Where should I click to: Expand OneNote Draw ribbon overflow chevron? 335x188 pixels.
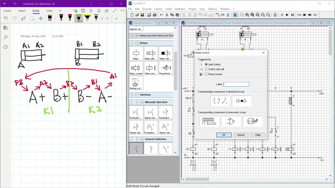(x=116, y=18)
